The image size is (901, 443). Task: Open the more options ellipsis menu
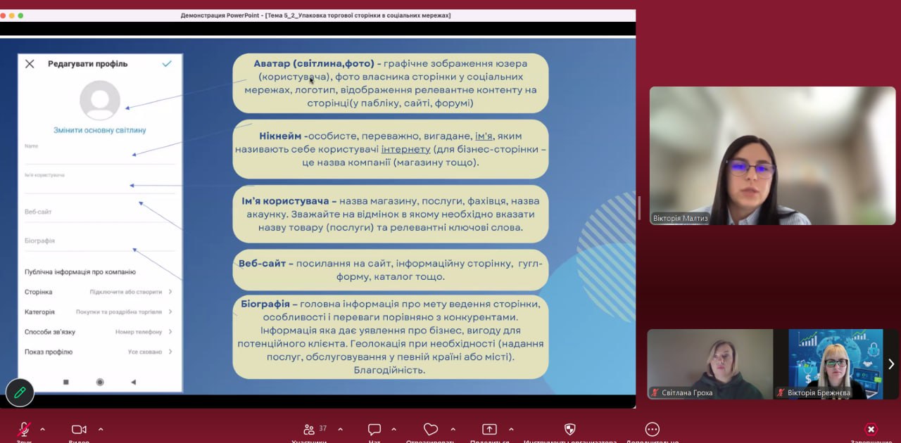click(x=653, y=429)
